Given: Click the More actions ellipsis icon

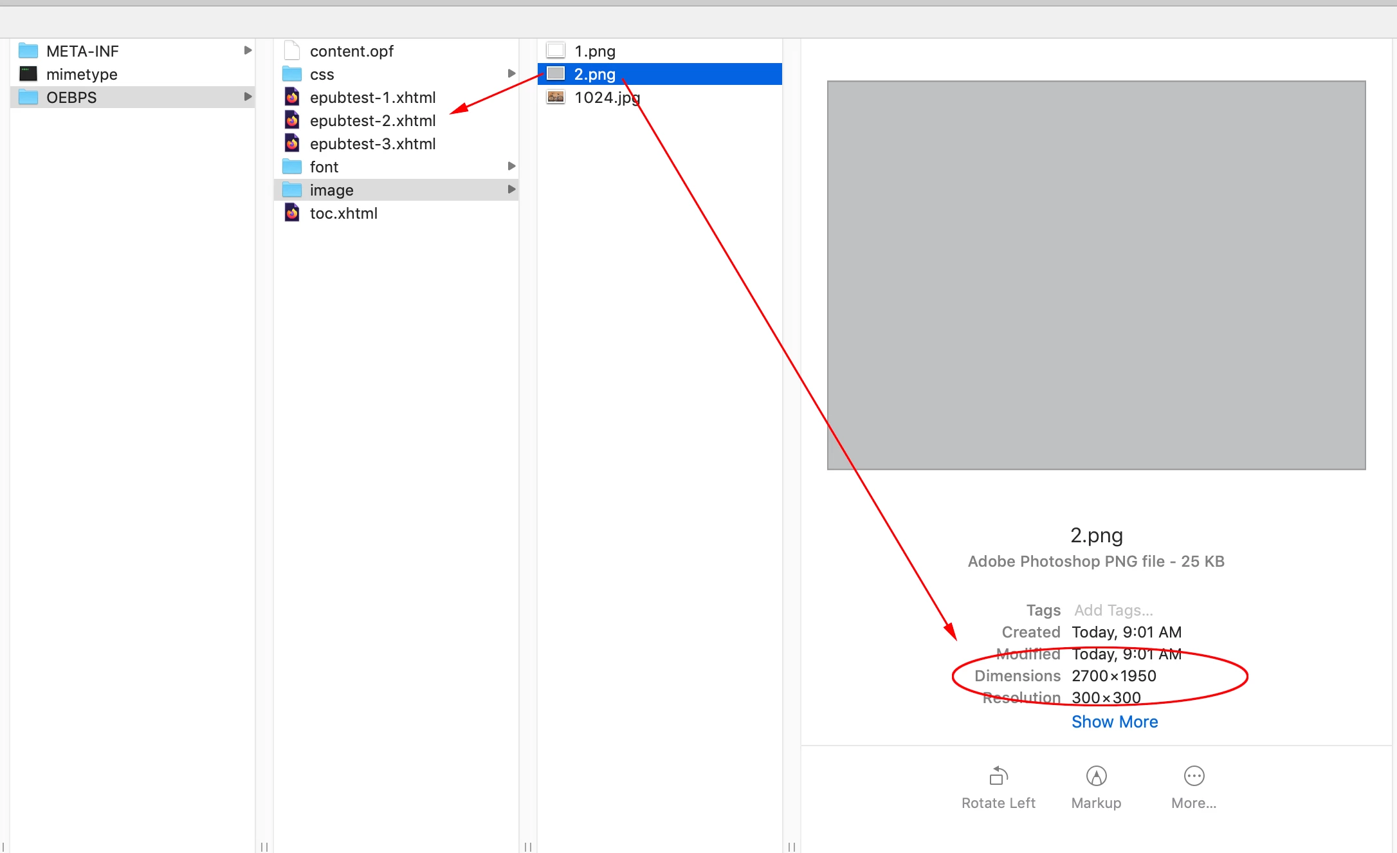Looking at the screenshot, I should 1194,776.
